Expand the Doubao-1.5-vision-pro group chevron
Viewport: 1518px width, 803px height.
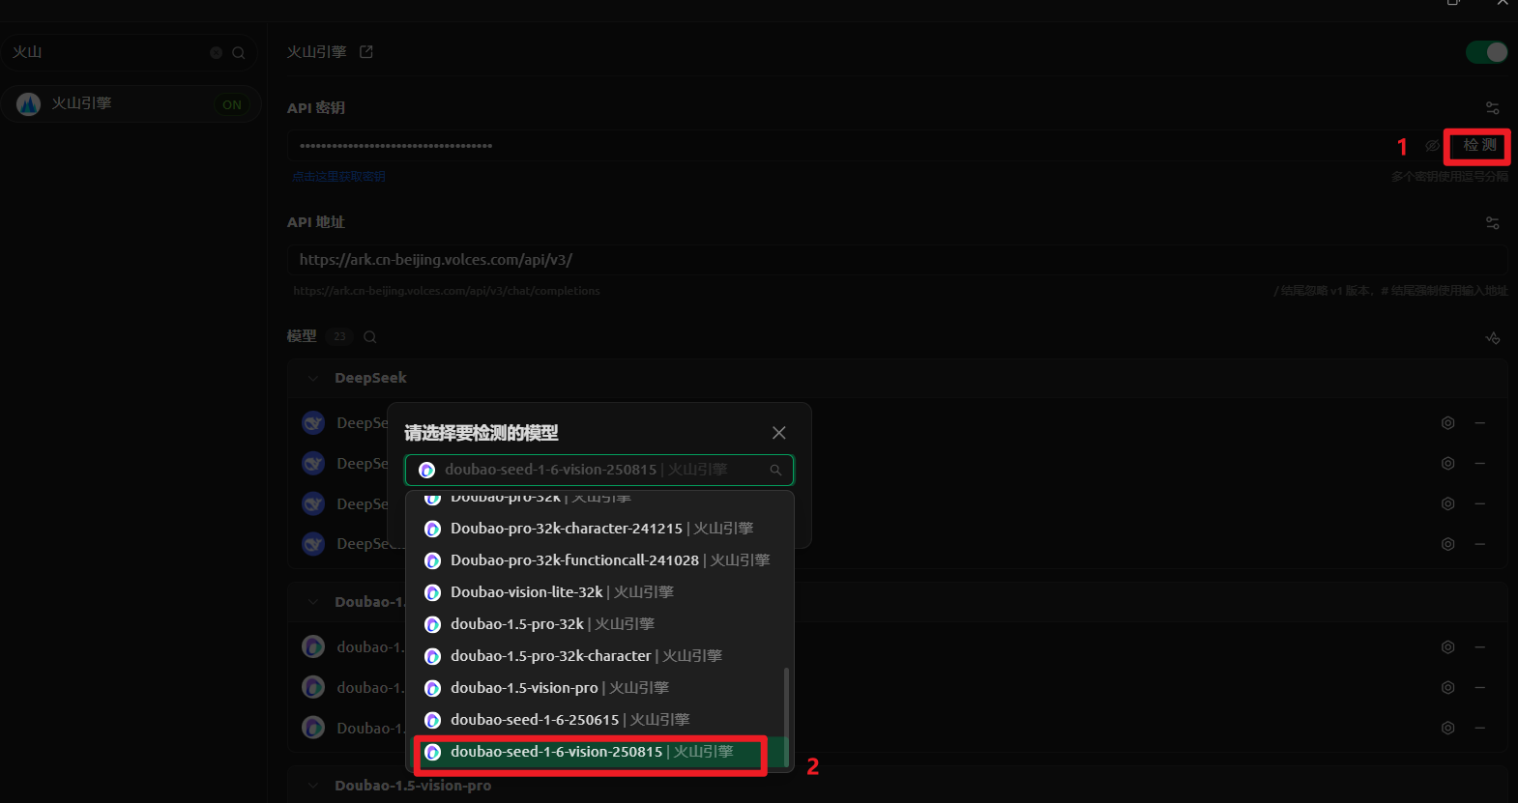point(313,786)
